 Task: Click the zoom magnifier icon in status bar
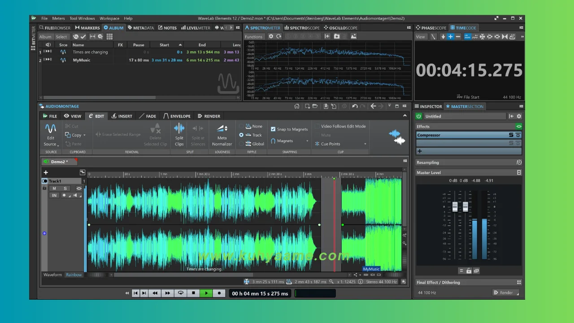coord(331,282)
